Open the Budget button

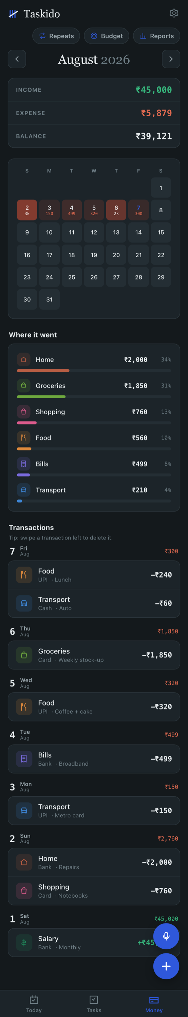point(107,36)
